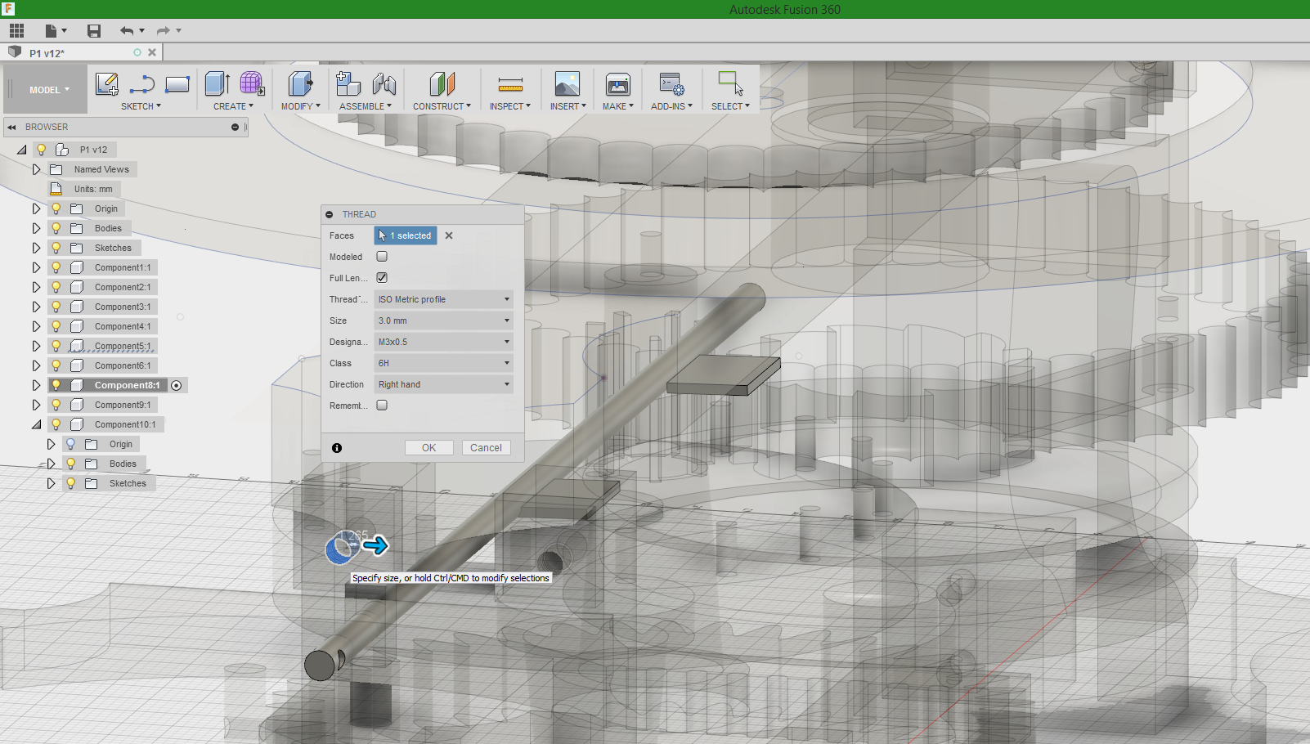Uncheck the Full Length checkbox
The width and height of the screenshot is (1310, 744).
382,278
